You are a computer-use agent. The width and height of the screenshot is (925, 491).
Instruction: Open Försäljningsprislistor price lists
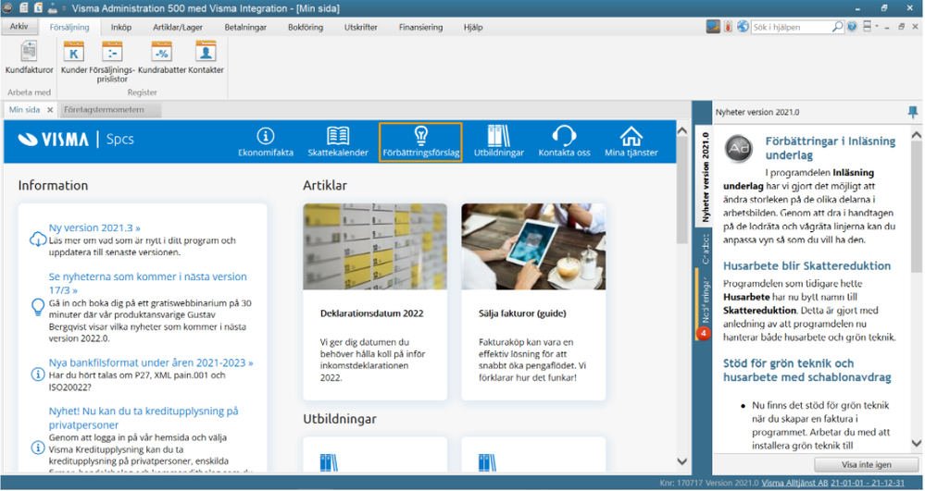pos(112,61)
